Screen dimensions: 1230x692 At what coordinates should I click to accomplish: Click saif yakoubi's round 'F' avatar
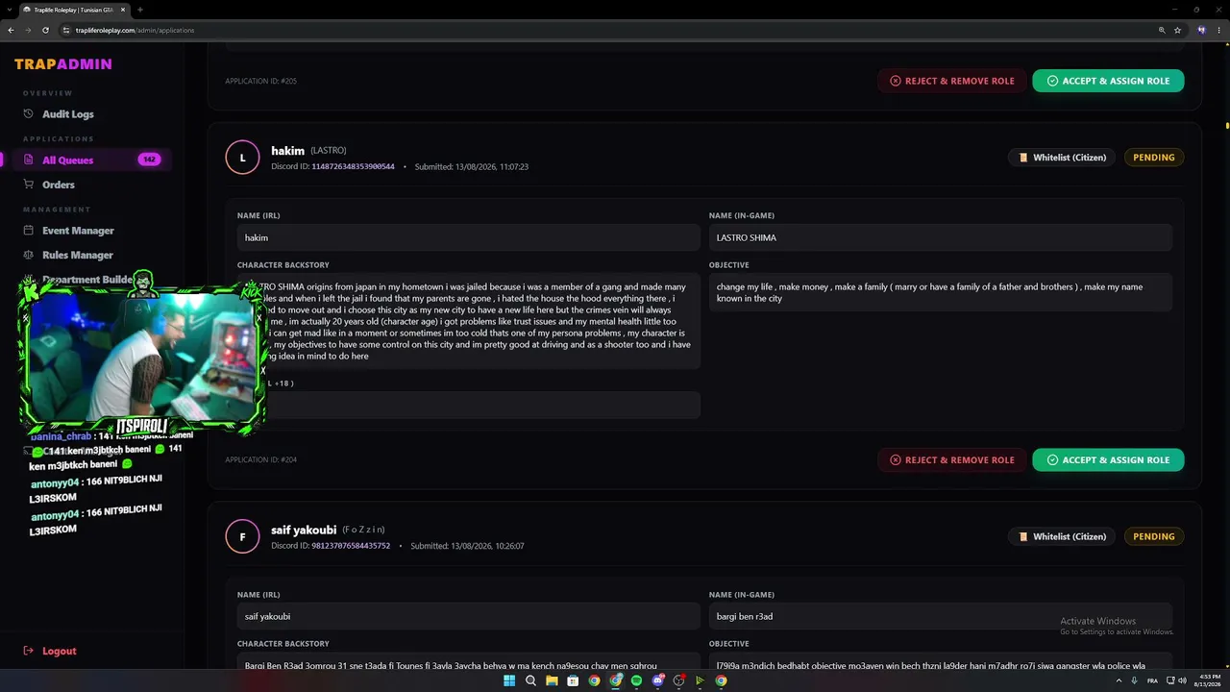pos(242,537)
